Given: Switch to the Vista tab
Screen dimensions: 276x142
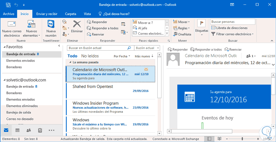Looking at the screenshot, I should coord(87,14).
